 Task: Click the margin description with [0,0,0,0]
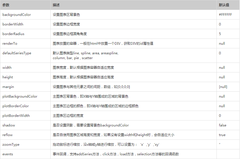[91, 87]
